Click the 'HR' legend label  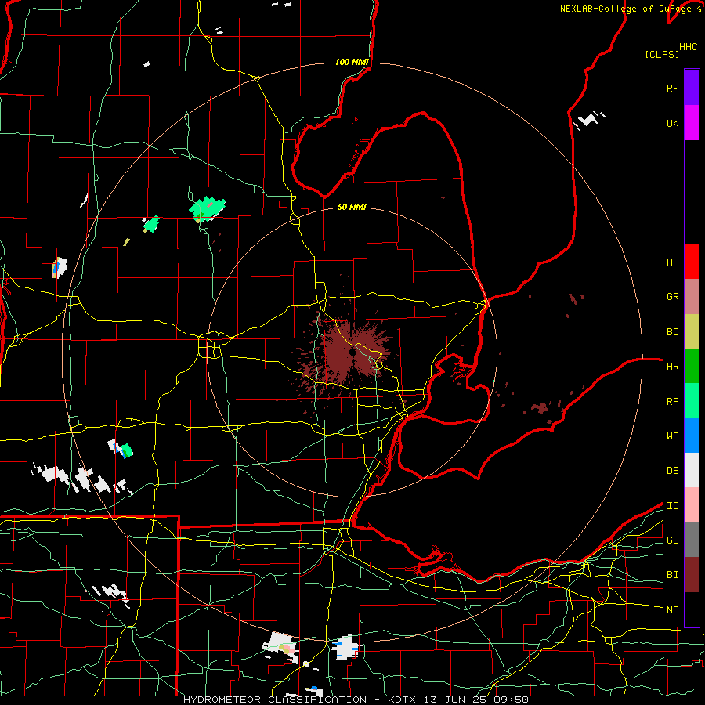[x=672, y=367]
